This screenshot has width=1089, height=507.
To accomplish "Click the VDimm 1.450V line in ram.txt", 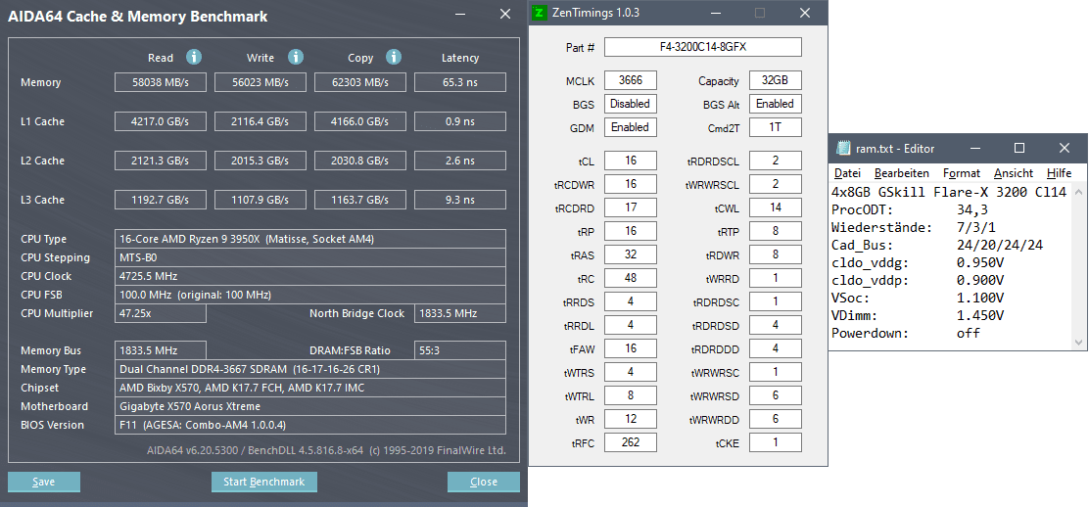I will coord(918,315).
